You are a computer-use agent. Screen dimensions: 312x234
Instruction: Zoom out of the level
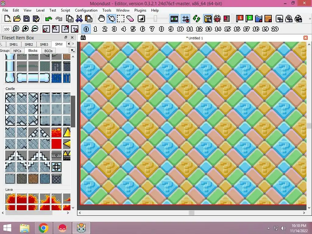(35, 29)
